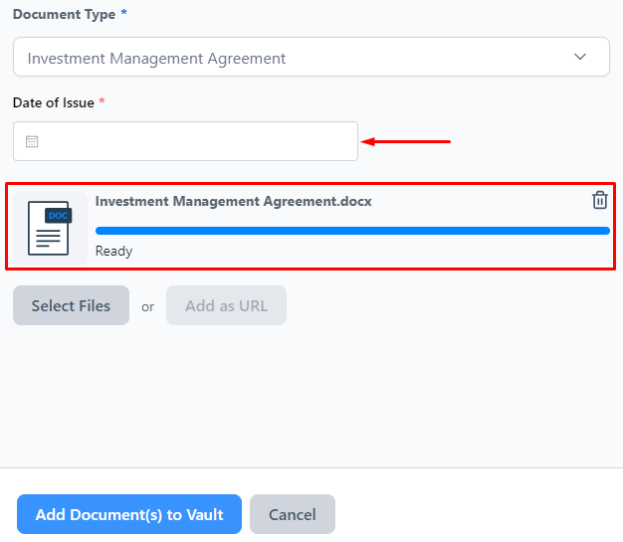The image size is (623, 542).
Task: Cancel the document upload dialog
Action: pyautogui.click(x=293, y=514)
